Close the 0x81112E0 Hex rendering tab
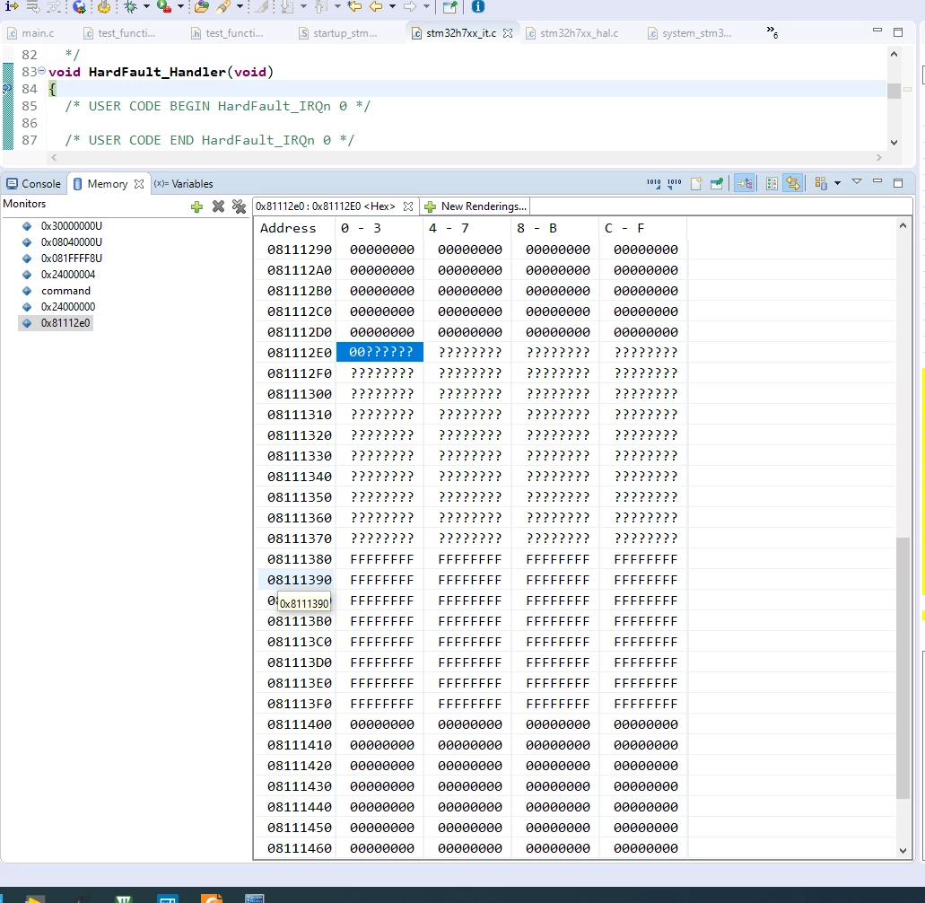 click(408, 206)
